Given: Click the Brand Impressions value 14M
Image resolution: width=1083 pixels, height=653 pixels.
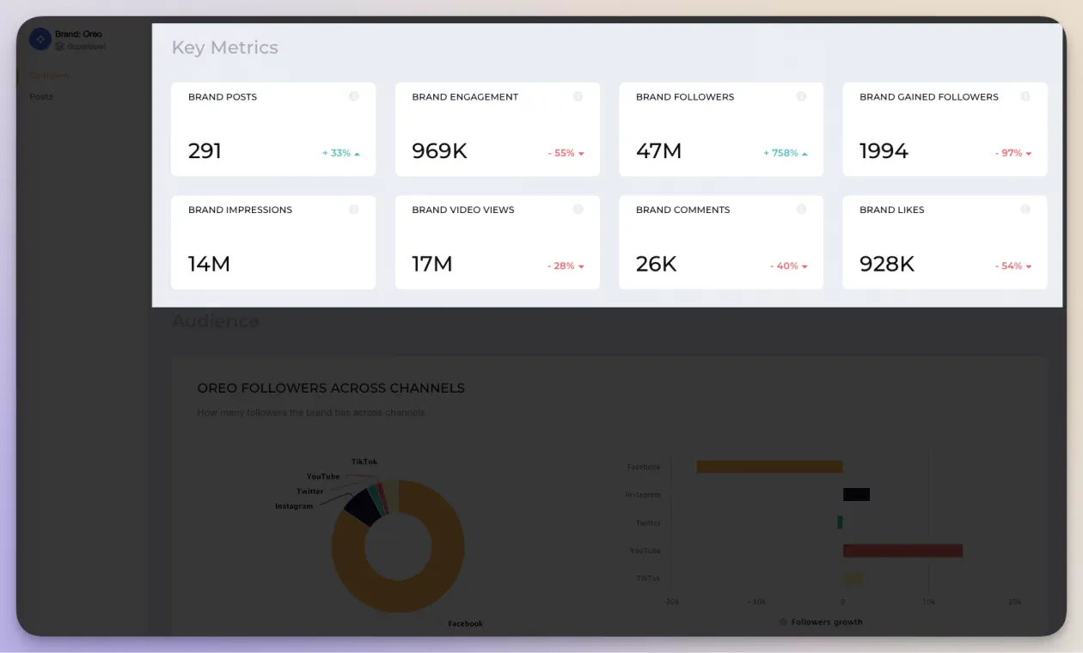Looking at the screenshot, I should [x=209, y=264].
